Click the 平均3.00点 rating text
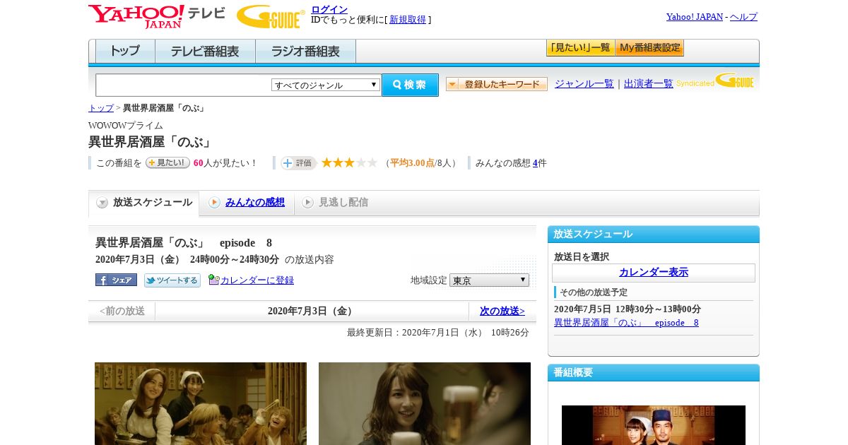The width and height of the screenshot is (848, 445). coord(412,163)
